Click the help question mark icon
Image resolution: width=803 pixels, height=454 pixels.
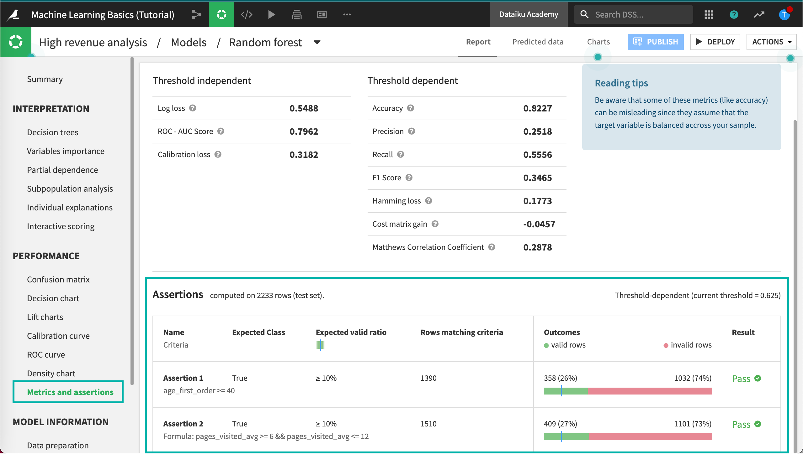734,14
